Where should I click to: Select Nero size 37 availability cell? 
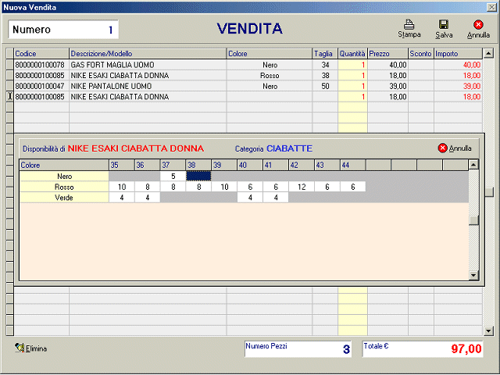(x=173, y=176)
